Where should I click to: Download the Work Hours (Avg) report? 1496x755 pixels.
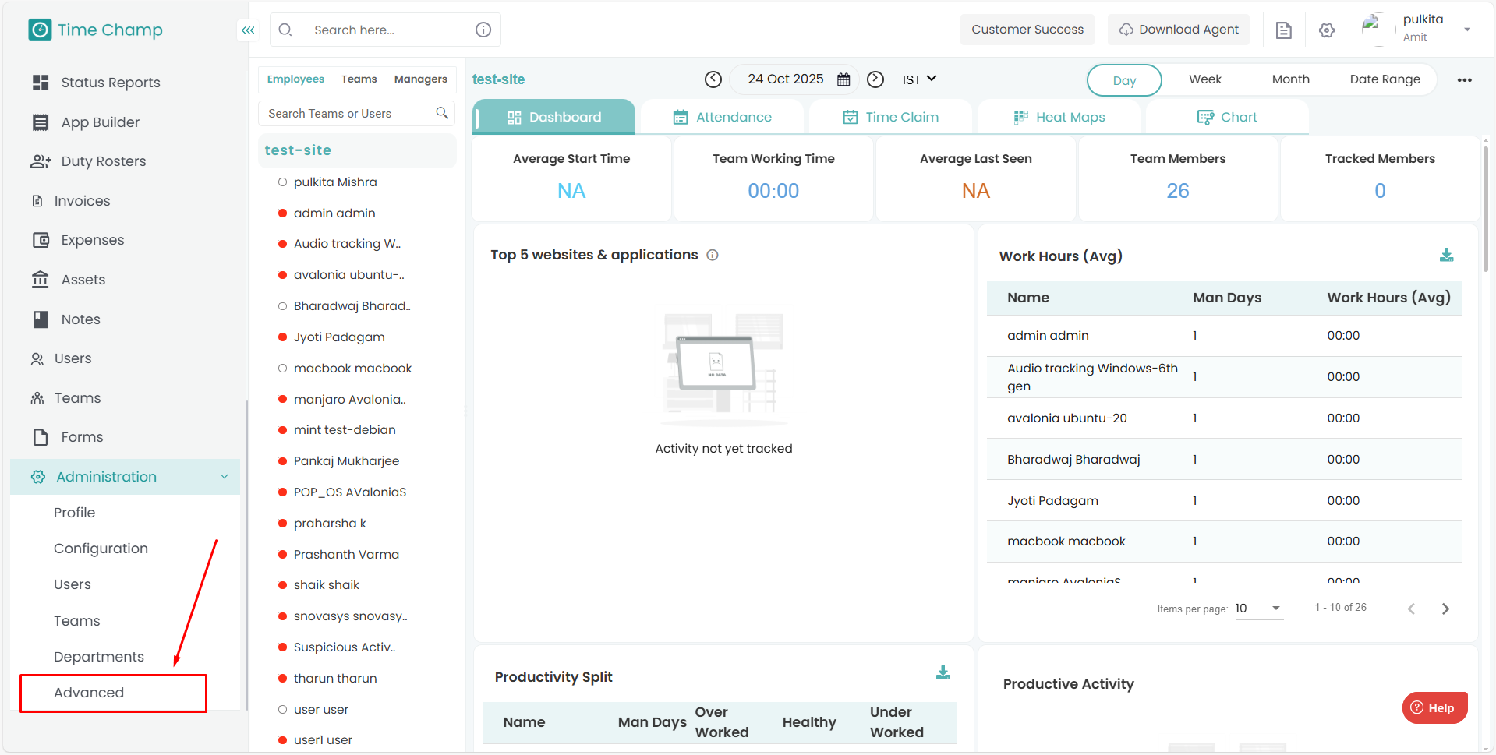[x=1446, y=256]
